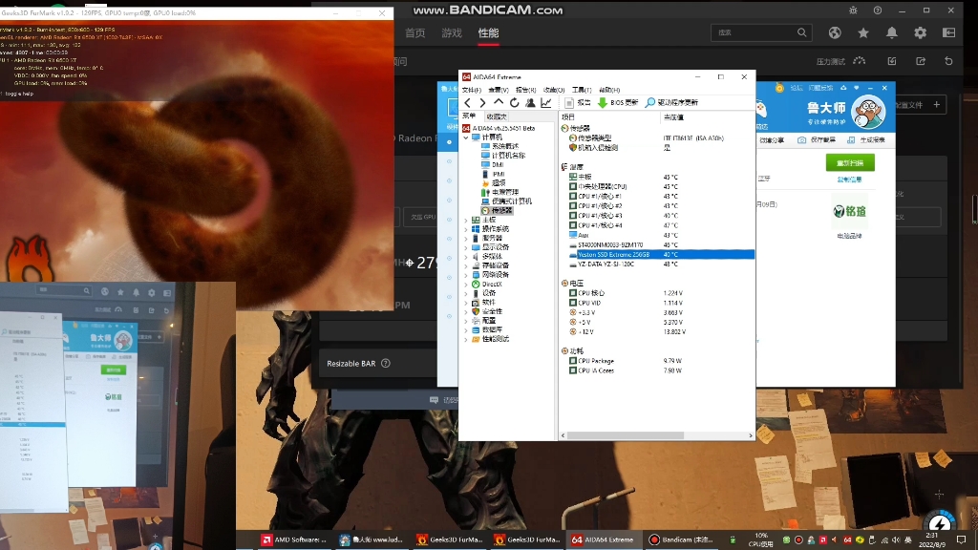Expand the 多媒体 tree node
This screenshot has width=978, height=550.
pyautogui.click(x=466, y=256)
